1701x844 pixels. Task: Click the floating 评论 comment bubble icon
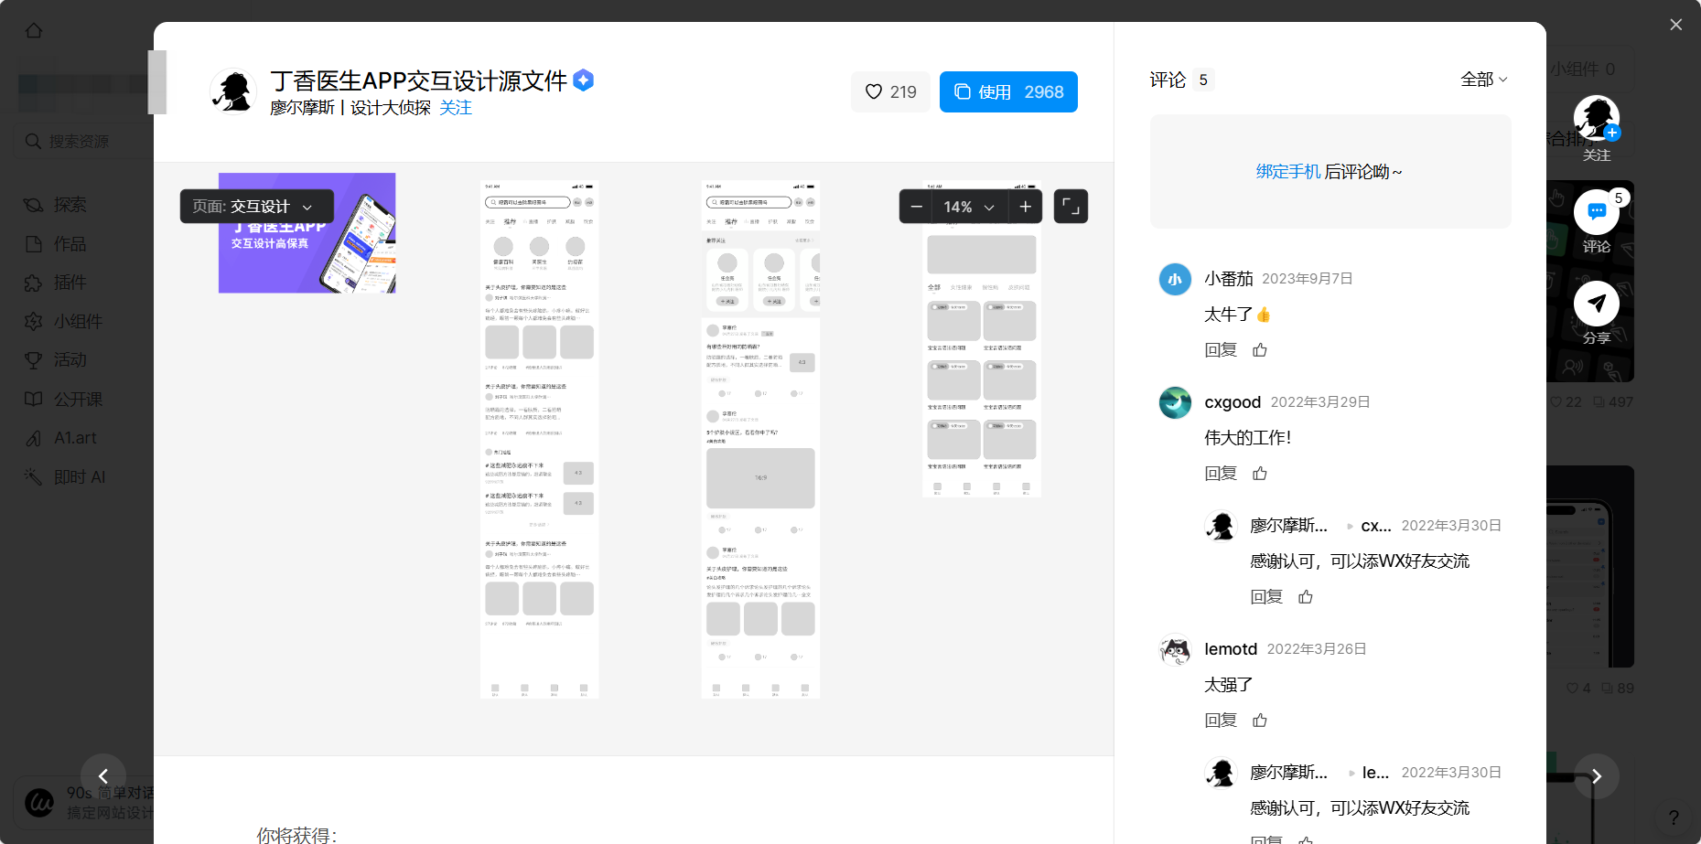tap(1597, 212)
